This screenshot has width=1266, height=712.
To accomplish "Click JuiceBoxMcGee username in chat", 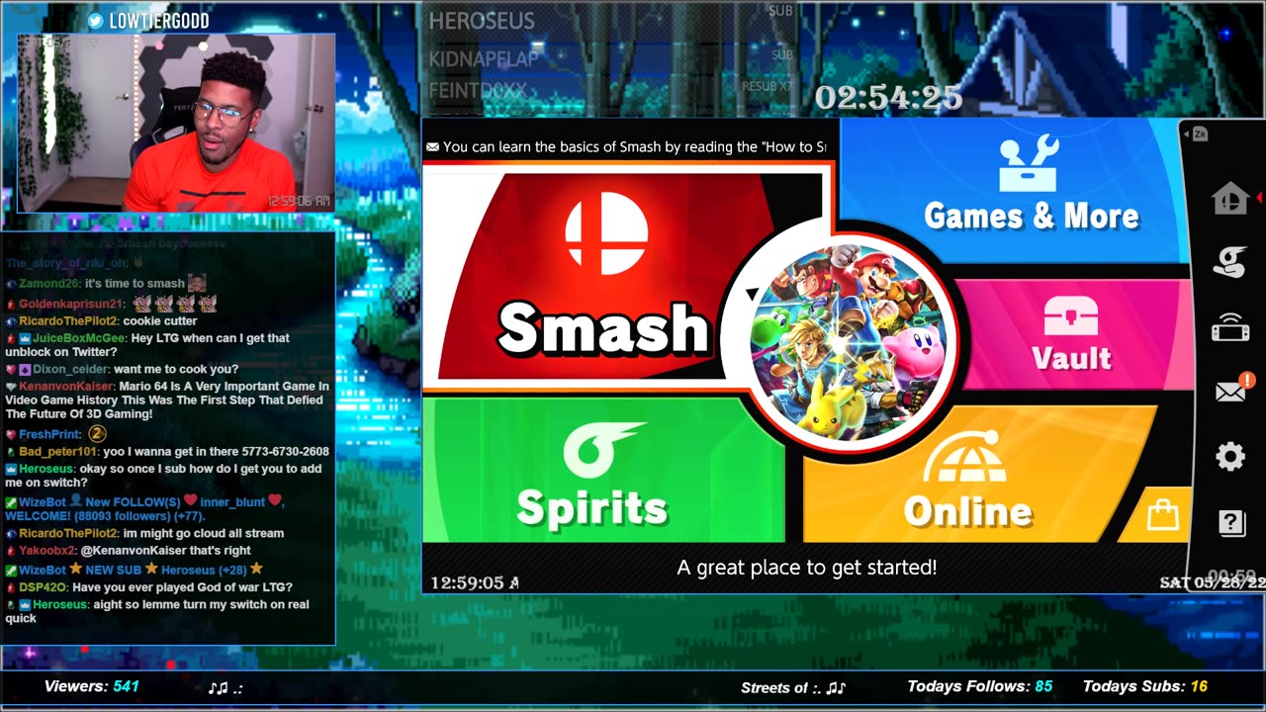I will [79, 338].
